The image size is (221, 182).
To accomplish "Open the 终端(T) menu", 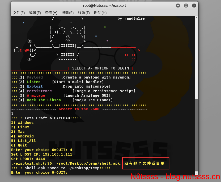I will 84,13.
